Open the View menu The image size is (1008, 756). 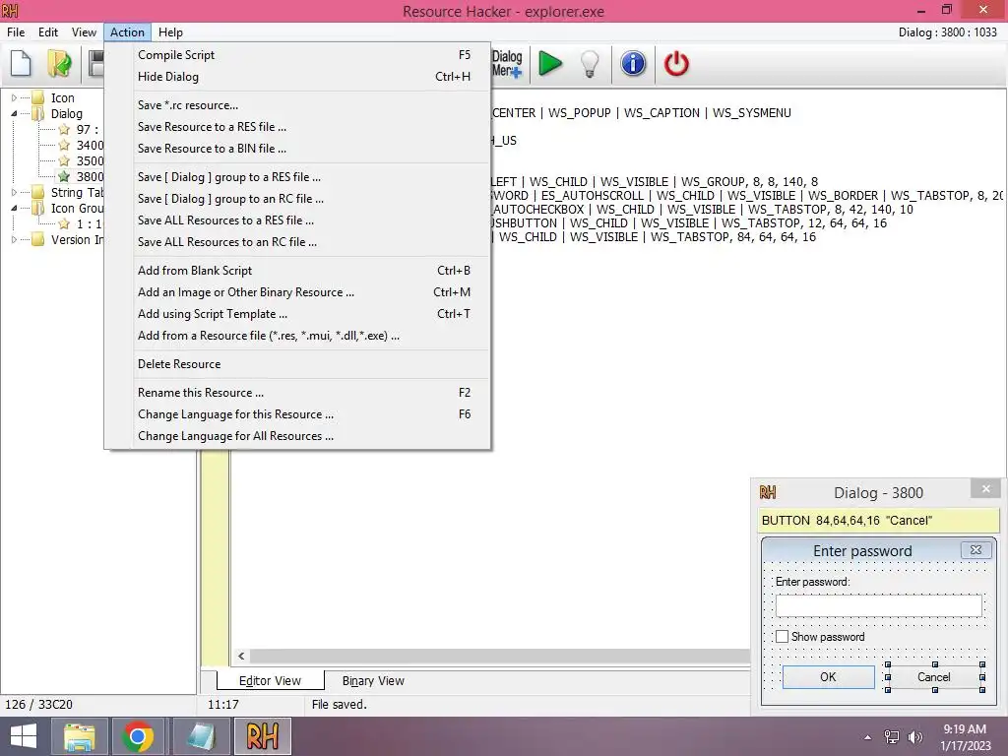pyautogui.click(x=84, y=32)
